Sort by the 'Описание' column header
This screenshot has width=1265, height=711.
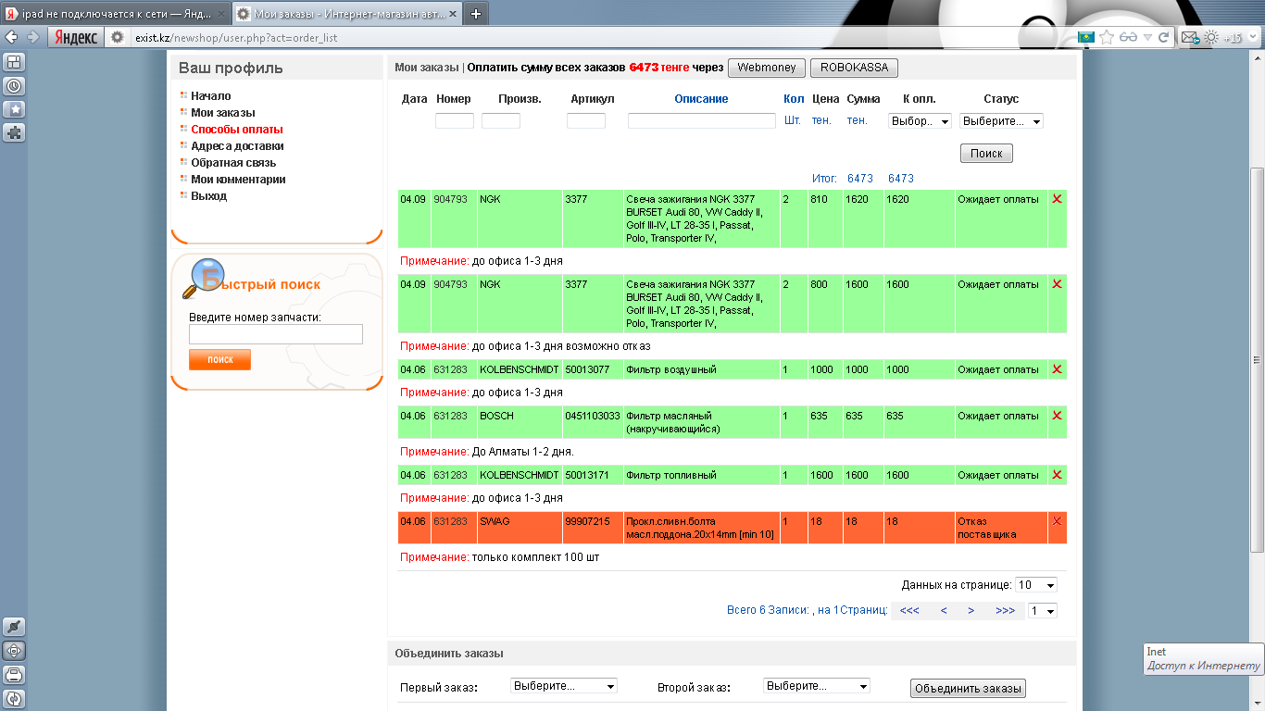coord(701,99)
